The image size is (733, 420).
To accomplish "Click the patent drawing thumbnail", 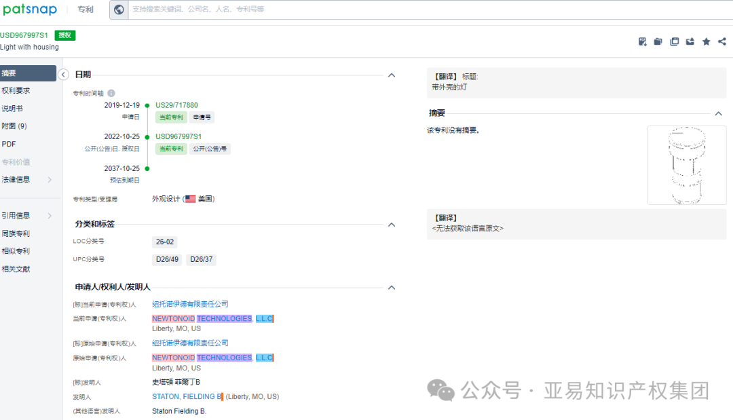I will (686, 164).
